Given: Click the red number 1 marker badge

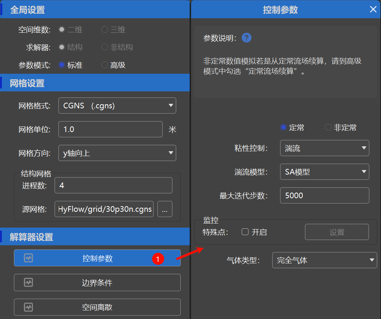Looking at the screenshot, I should [158, 258].
